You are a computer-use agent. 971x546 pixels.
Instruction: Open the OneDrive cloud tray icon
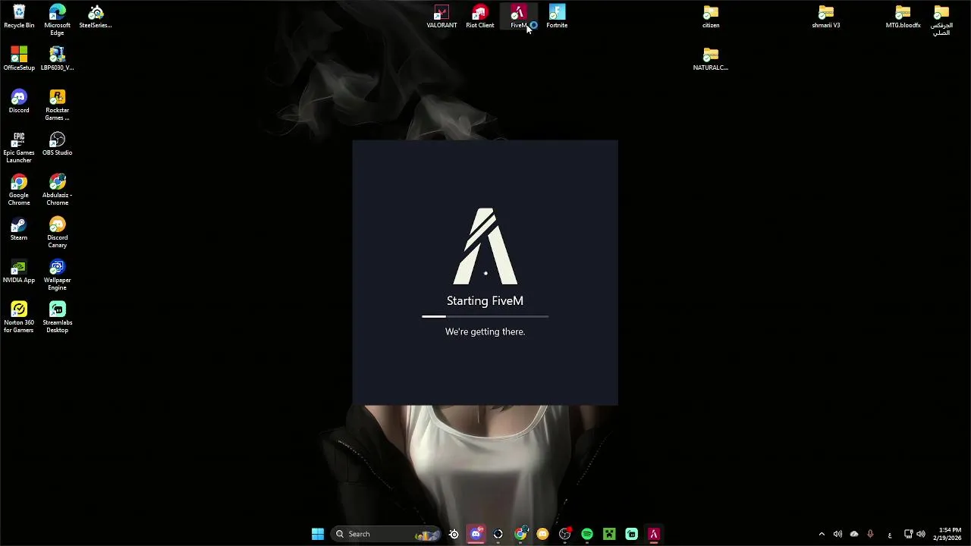(854, 534)
